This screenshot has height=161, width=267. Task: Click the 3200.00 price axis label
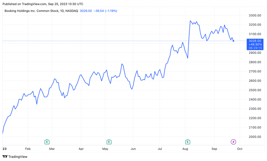[x=255, y=25]
